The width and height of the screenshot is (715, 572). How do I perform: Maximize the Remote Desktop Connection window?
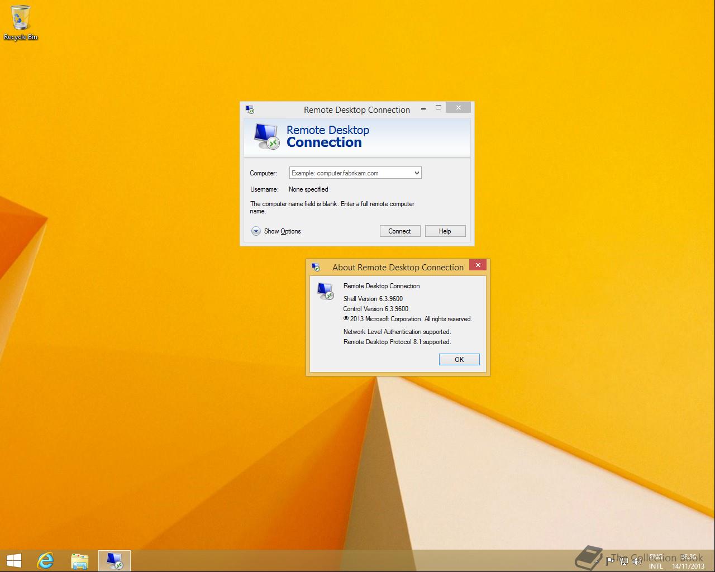pos(438,108)
